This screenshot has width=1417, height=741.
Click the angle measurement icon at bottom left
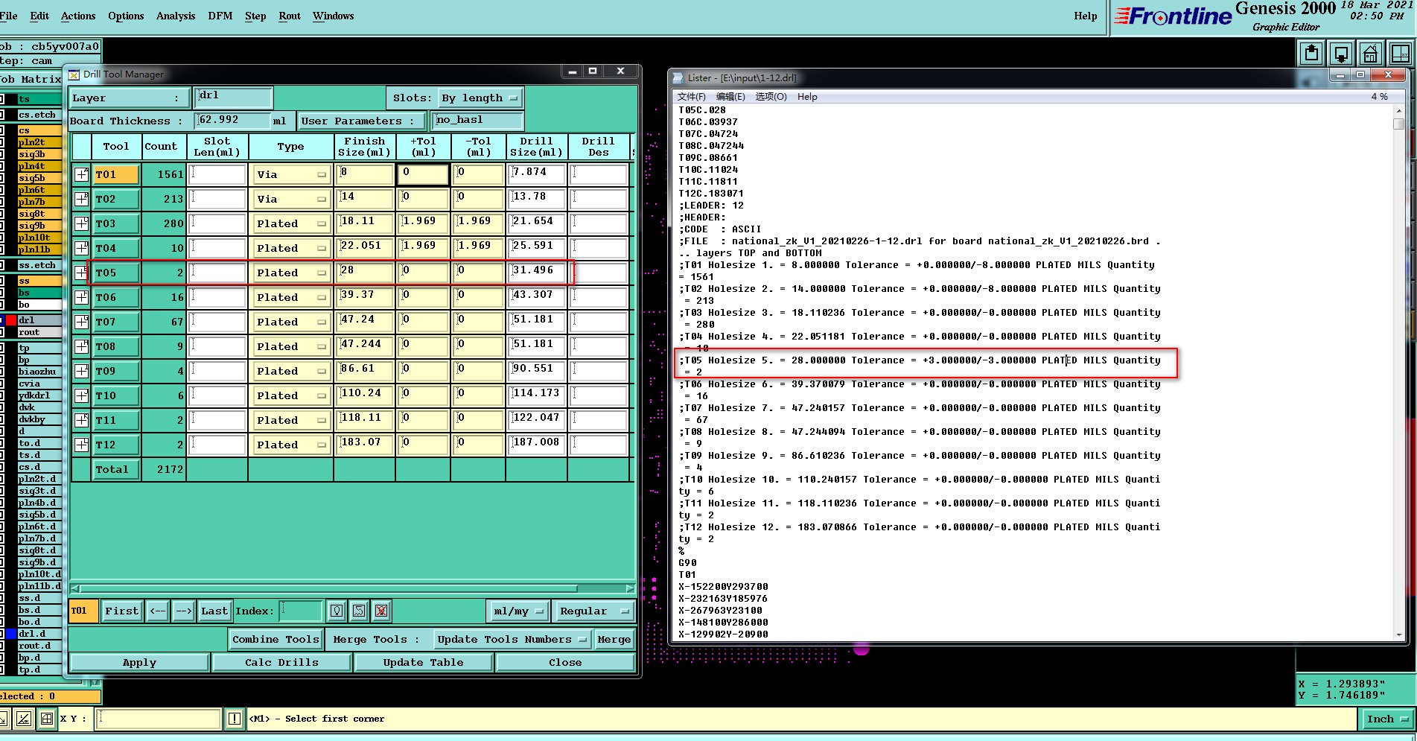point(24,719)
